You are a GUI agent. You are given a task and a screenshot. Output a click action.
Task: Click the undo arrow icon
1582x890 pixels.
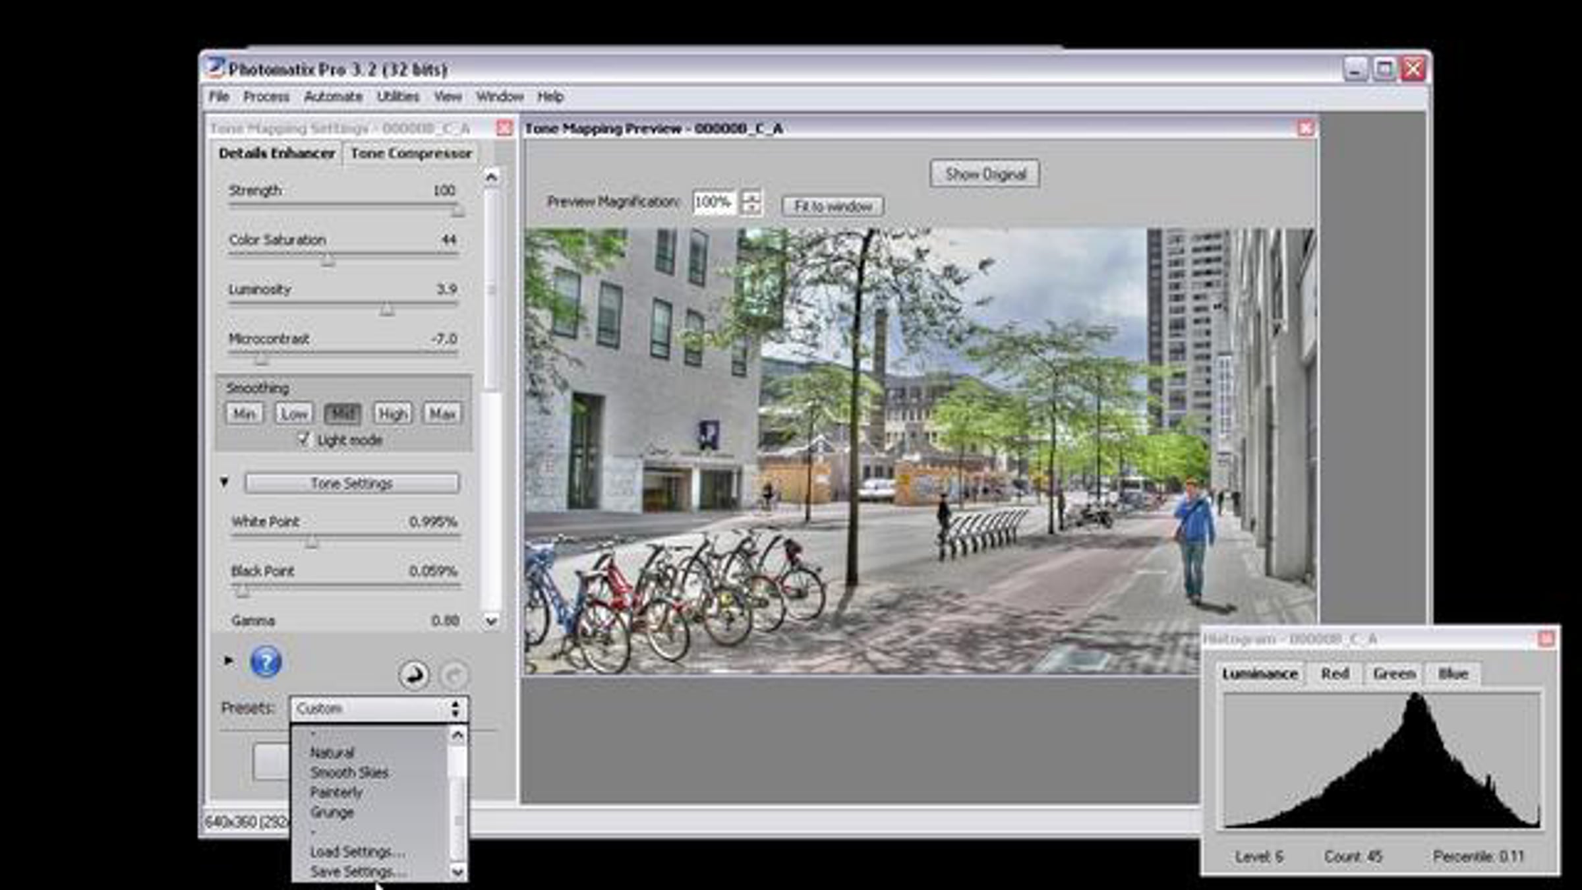tap(413, 675)
